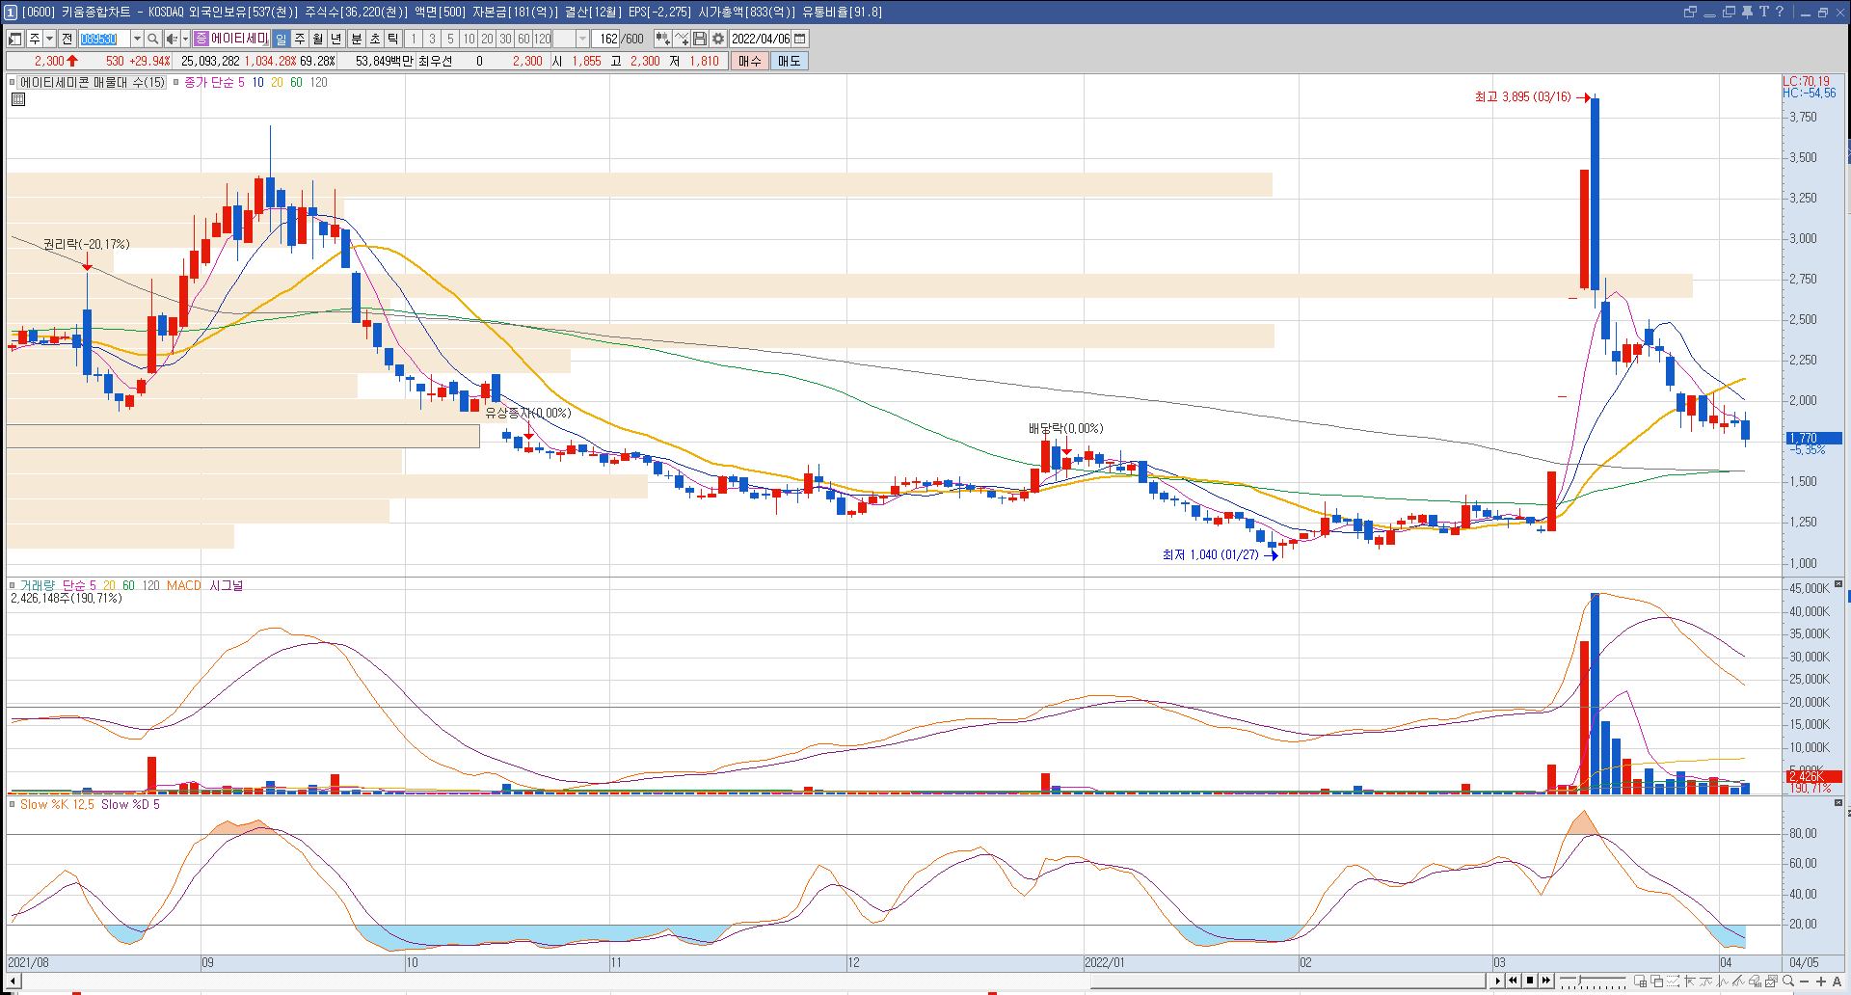
Task: Click the compare stocks icon before indicator icon
Action: (x=662, y=39)
